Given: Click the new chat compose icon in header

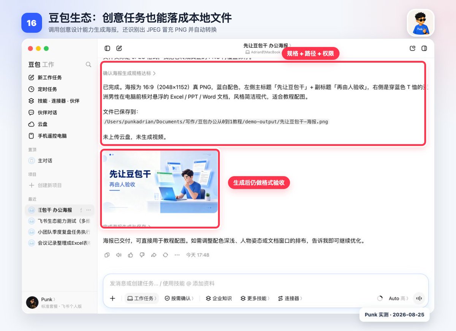Looking at the screenshot, I should click(119, 48).
